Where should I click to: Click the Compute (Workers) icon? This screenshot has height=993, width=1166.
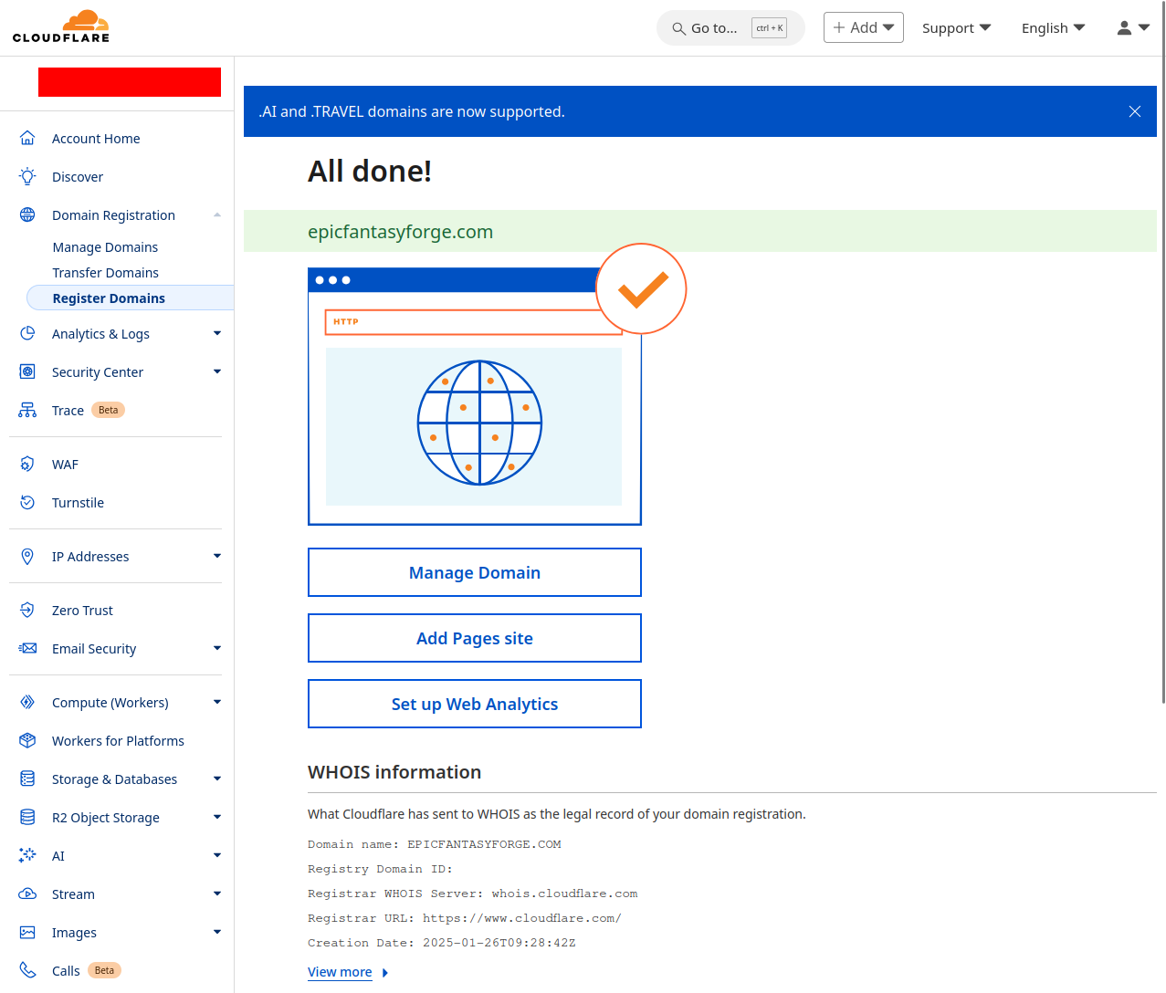[x=27, y=702]
